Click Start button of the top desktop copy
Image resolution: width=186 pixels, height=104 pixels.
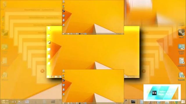[x=63, y=34]
